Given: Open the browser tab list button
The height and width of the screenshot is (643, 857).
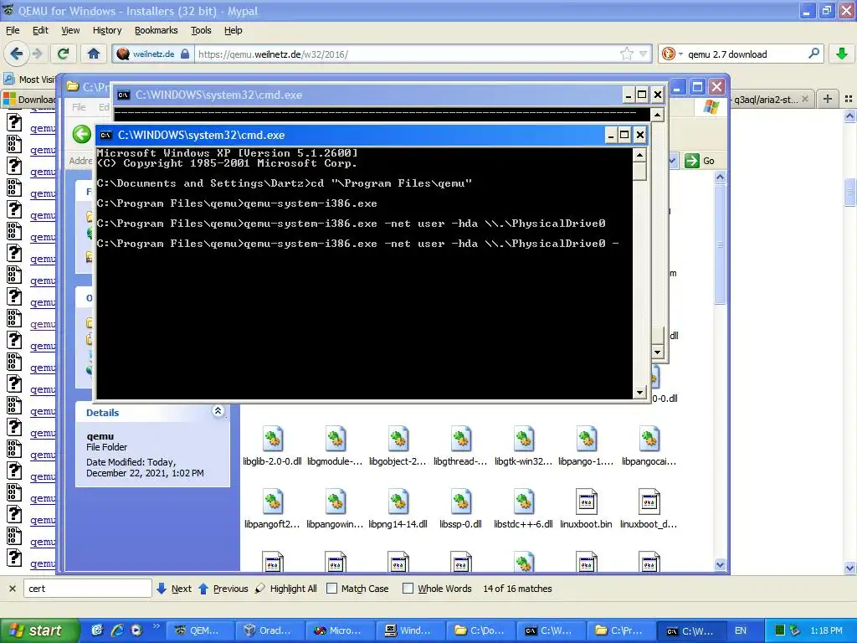Looking at the screenshot, I should point(849,99).
